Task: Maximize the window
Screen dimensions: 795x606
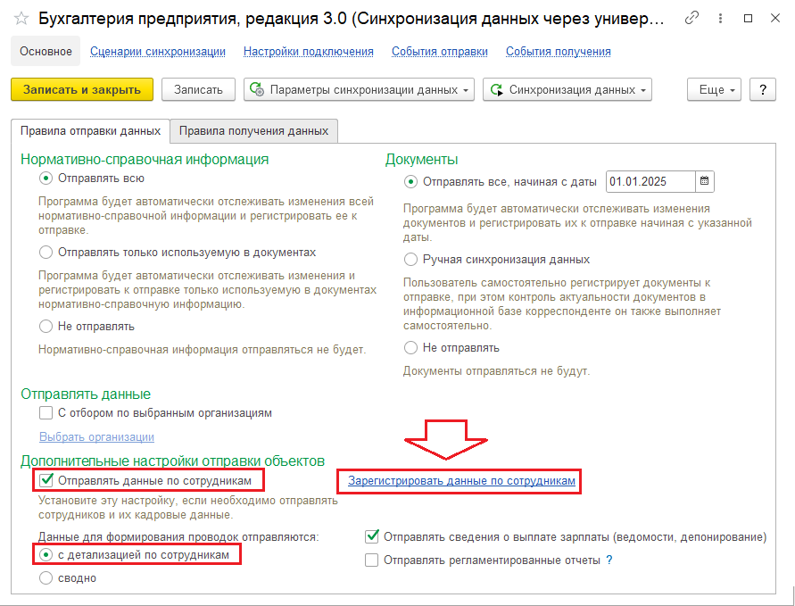Action: 748,18
